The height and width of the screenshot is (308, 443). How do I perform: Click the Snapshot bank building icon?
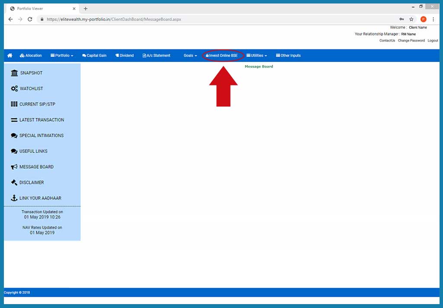(14, 73)
